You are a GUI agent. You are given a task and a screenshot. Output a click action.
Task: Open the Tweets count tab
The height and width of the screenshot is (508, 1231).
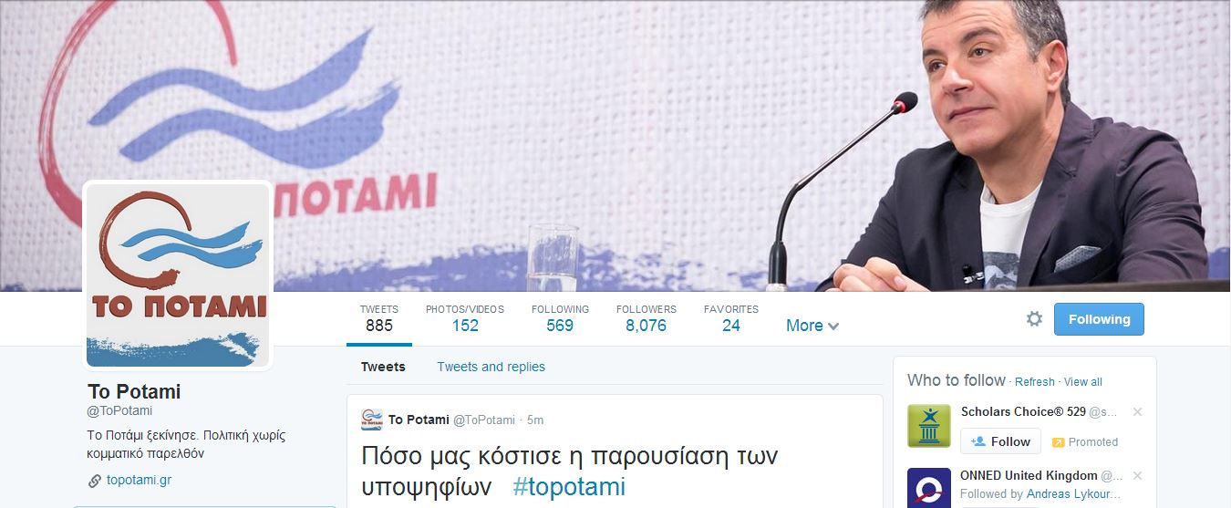pos(379,318)
